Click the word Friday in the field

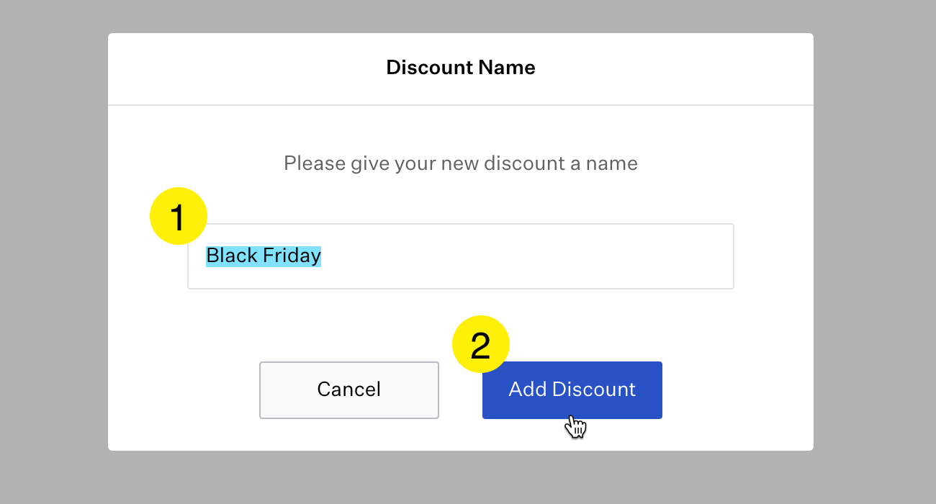coord(292,256)
